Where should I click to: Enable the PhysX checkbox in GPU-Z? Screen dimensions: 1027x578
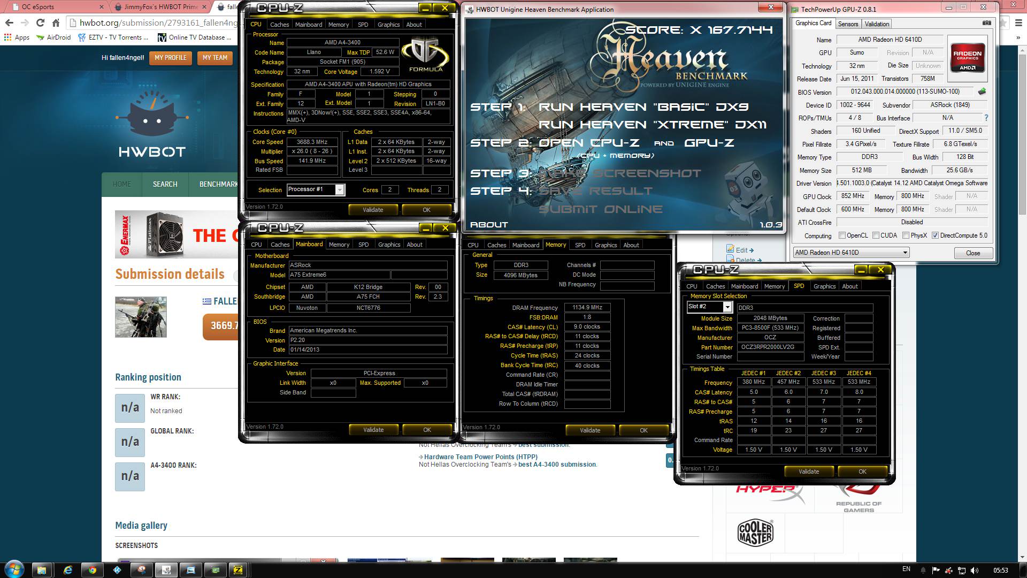click(x=906, y=235)
